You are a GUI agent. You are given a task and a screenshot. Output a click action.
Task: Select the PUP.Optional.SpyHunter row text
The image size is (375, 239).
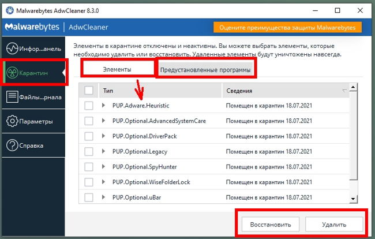pos(144,167)
